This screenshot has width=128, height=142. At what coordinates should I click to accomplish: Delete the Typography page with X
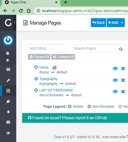123,80
